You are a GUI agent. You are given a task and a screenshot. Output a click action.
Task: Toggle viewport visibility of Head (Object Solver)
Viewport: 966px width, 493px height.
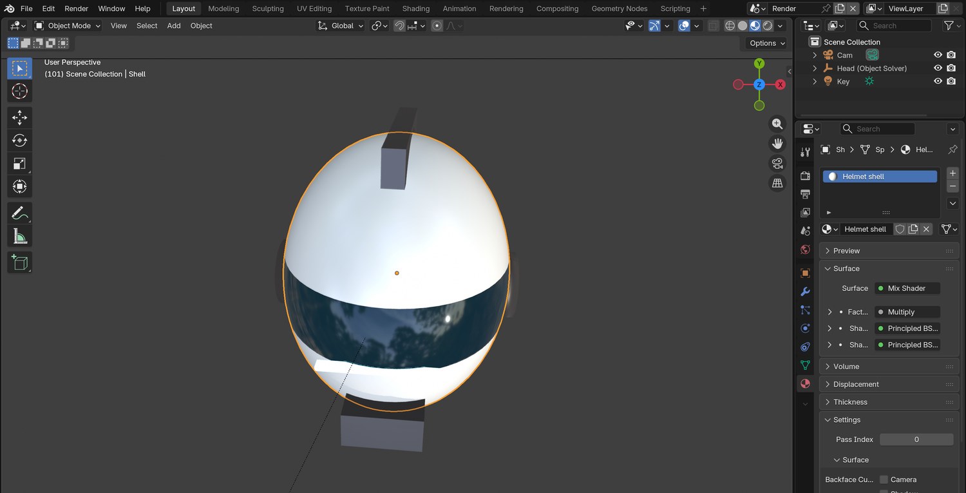(938, 68)
